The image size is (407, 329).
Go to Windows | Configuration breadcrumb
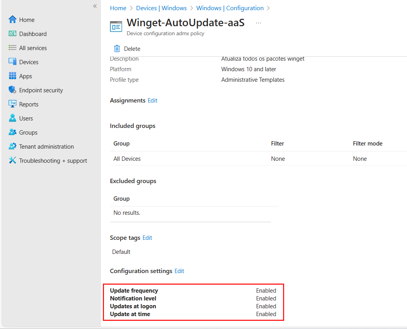pyautogui.click(x=230, y=8)
